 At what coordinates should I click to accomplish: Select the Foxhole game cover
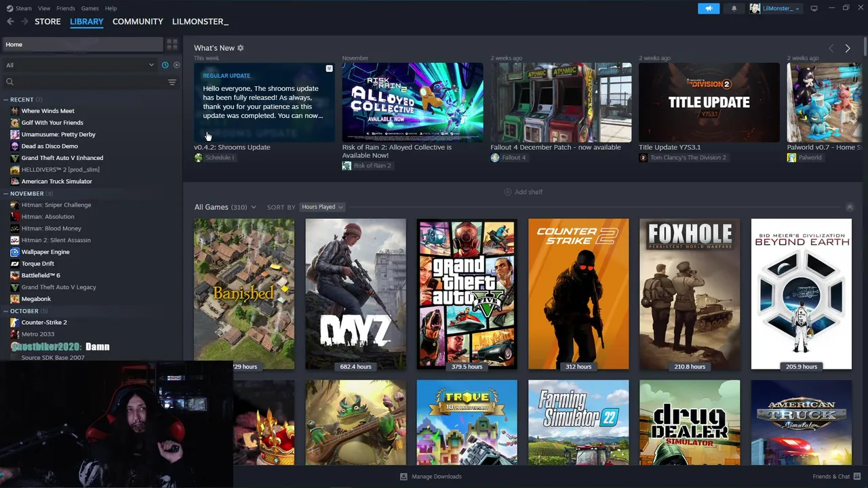click(690, 294)
